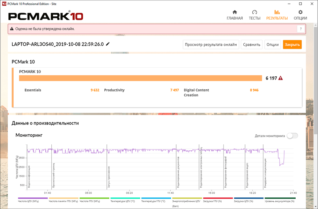Click the vertical scrollbar thumb
Viewport: 318px width, 209px height.
tap(316, 80)
